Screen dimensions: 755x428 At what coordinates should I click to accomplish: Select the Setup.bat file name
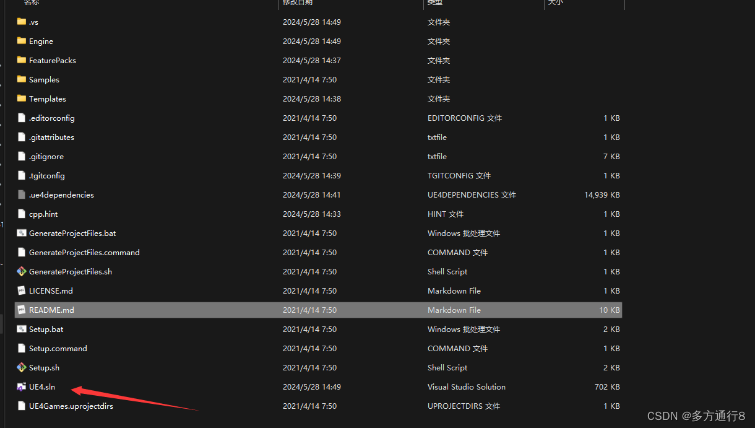coord(46,330)
